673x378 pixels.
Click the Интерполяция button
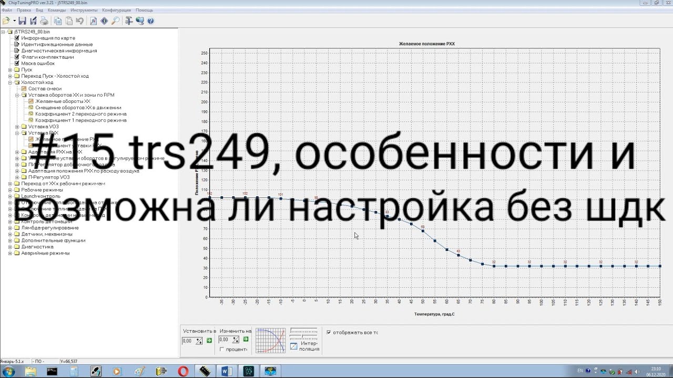(304, 346)
